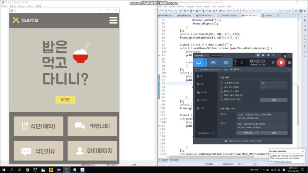Open dropdown arrow next to Eclipse Debug icon
The width and height of the screenshot is (308, 173).
coord(188,11)
